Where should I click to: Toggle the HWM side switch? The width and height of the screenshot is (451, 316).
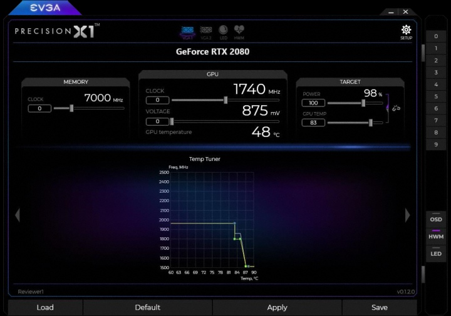click(x=436, y=235)
